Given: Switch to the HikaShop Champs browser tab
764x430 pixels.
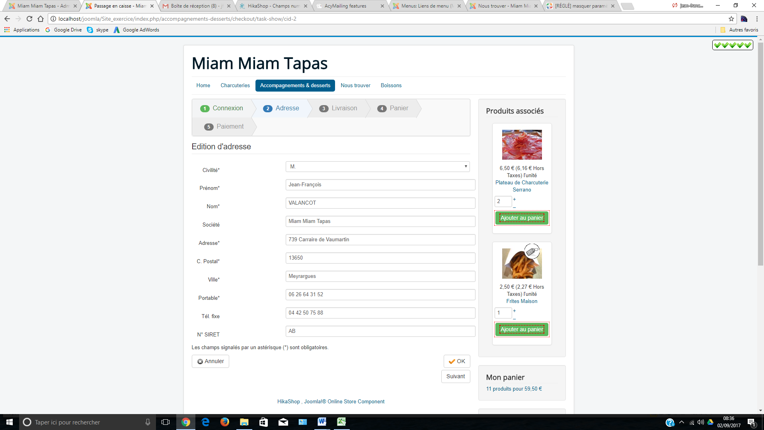Looking at the screenshot, I should point(273,6).
